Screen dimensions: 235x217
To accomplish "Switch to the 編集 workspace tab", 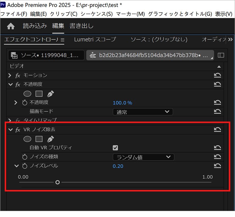I will coord(58,26).
